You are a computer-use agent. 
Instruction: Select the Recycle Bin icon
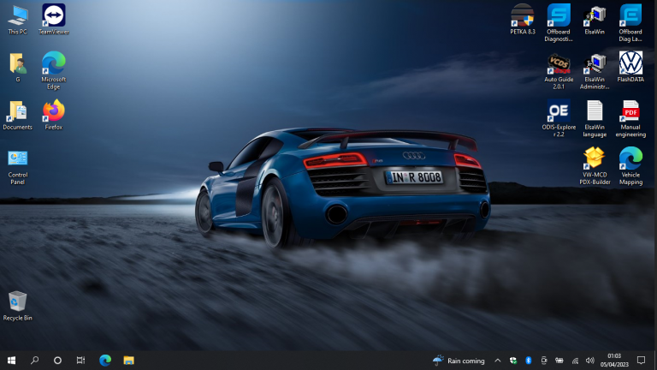[17, 301]
